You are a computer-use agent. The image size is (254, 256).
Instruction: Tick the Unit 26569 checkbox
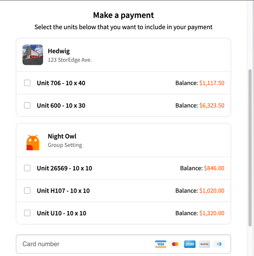tap(27, 168)
